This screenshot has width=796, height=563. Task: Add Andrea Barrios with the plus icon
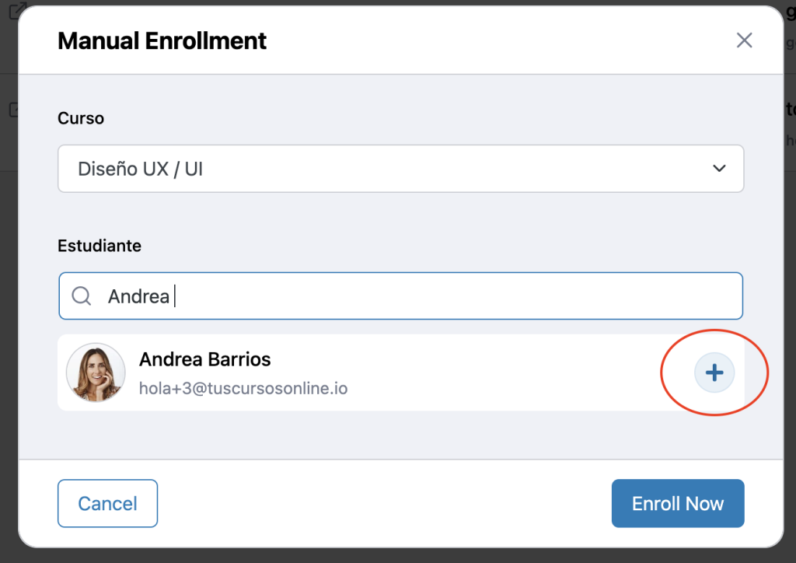714,372
